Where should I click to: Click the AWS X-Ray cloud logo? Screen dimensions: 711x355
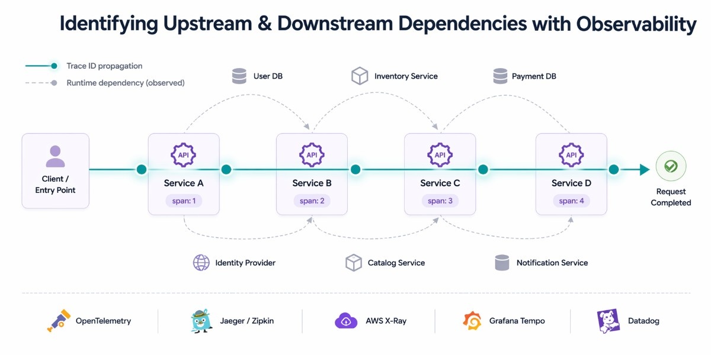(346, 321)
